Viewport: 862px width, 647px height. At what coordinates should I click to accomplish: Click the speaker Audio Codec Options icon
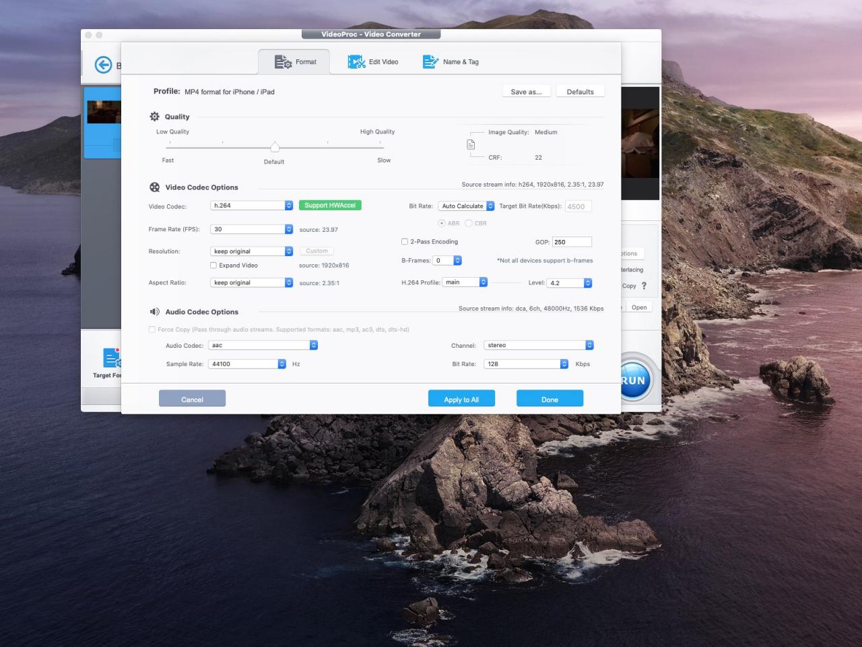(154, 312)
